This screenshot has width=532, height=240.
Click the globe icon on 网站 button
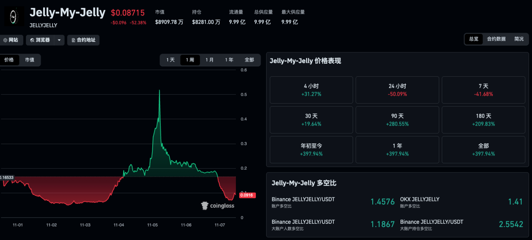pos(5,40)
